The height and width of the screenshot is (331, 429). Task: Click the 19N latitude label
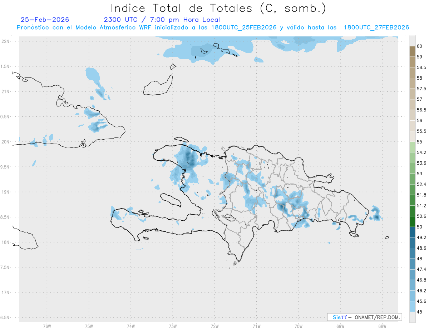pos(6,192)
